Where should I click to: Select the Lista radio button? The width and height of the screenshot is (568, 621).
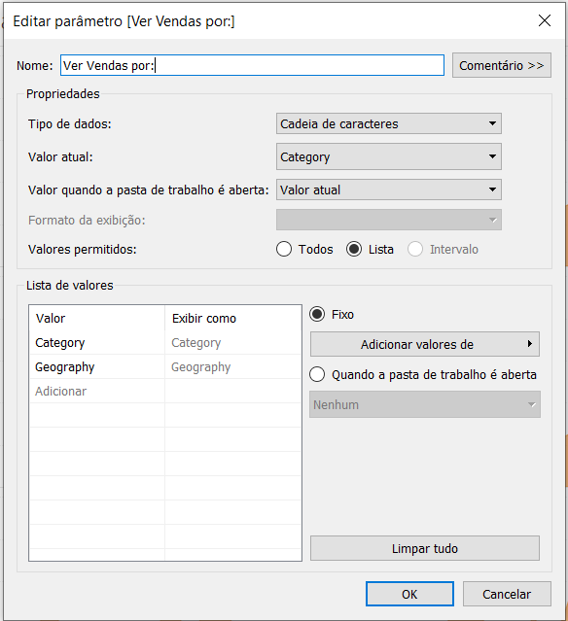[x=354, y=249]
